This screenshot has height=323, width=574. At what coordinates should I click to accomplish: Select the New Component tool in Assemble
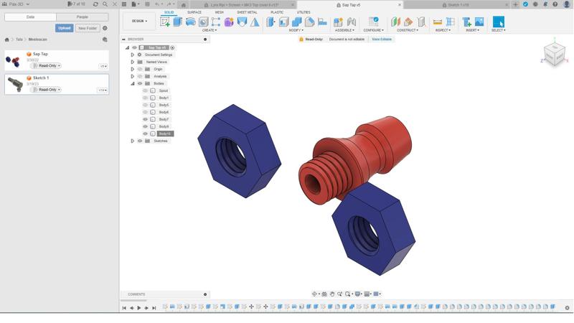pyautogui.click(x=338, y=22)
